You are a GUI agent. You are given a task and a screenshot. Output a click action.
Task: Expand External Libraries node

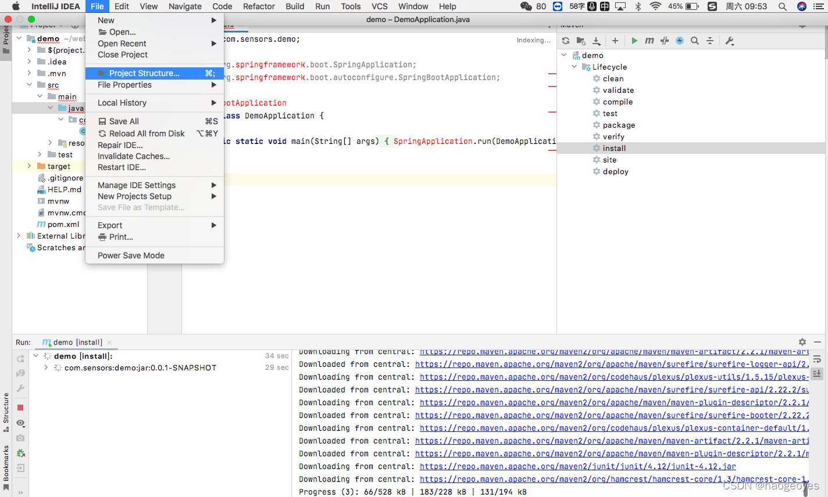click(19, 236)
